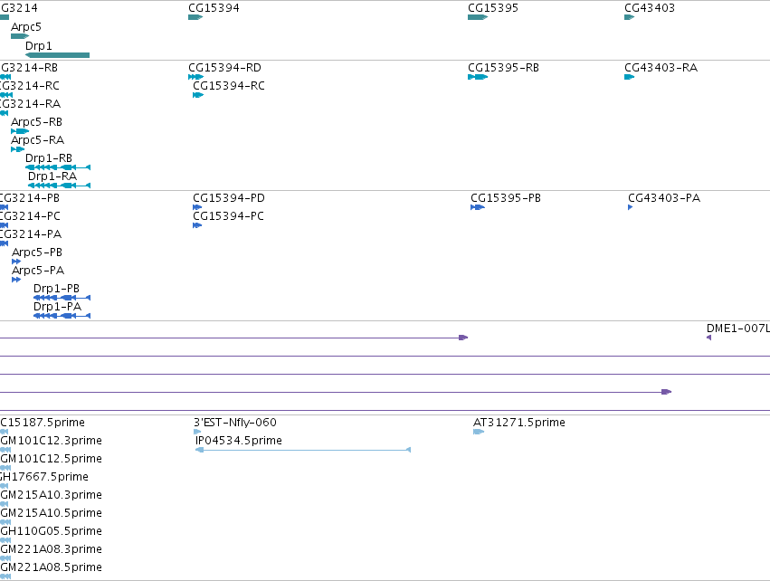Click the CG15395-RB transcript label

click(x=503, y=68)
